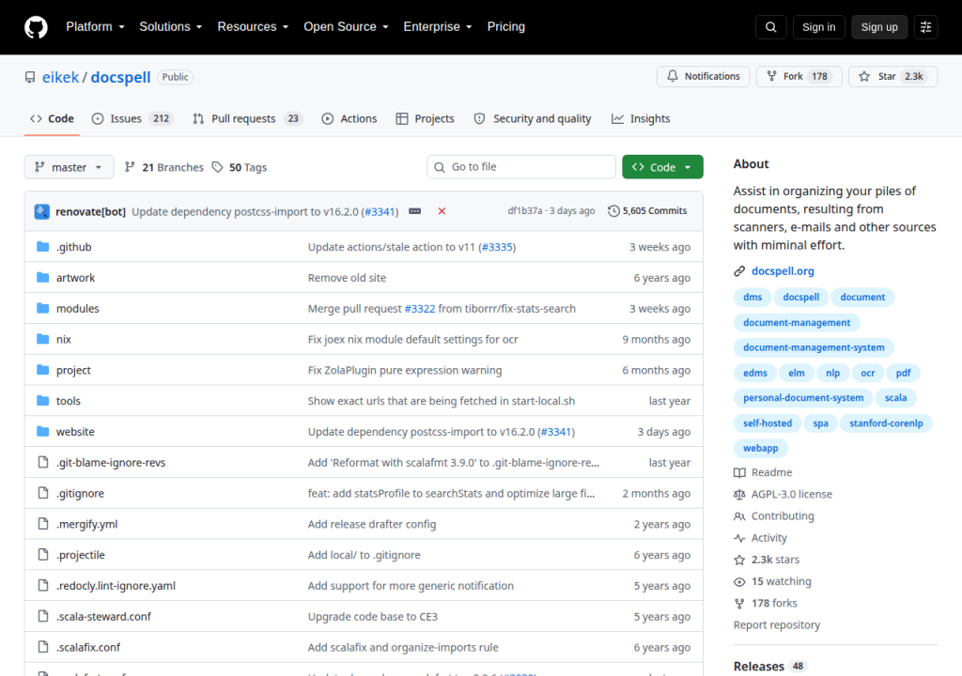Click the modules folder icon
962x676 pixels.
coord(42,308)
